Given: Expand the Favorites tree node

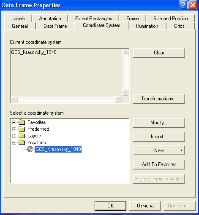Looking at the screenshot, I should coord(14,122).
